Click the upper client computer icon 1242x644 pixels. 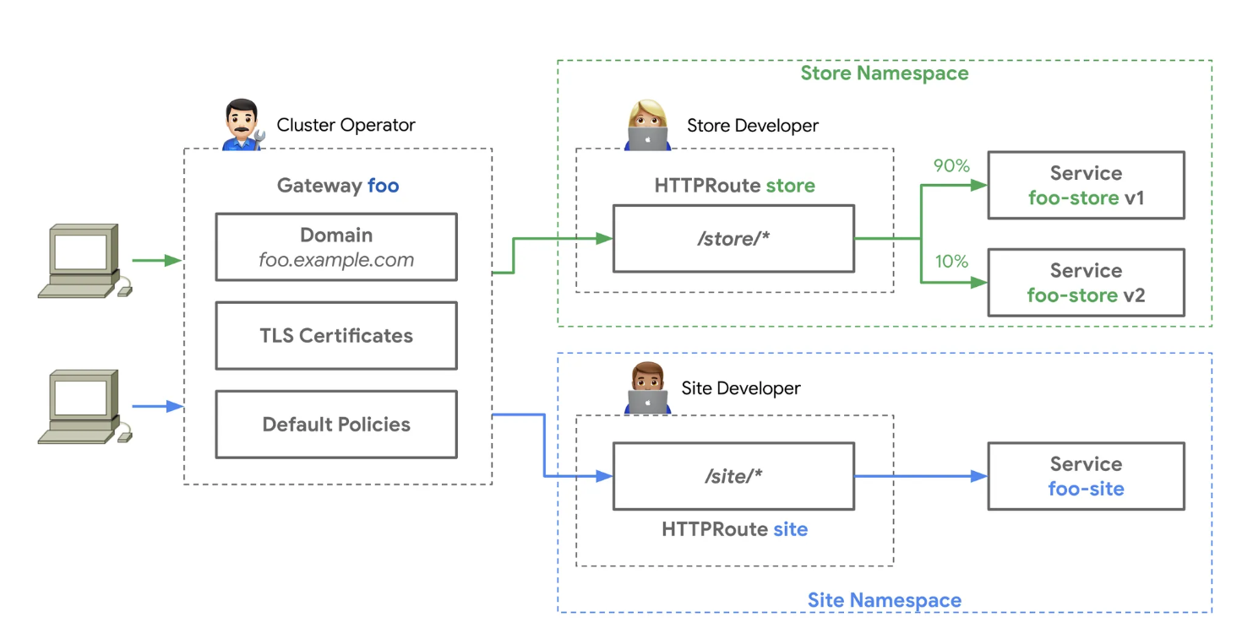pos(84,260)
